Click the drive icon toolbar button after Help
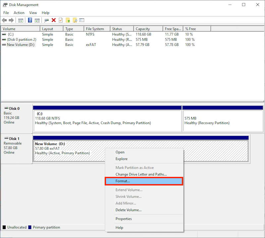This screenshot has height=238, width=265. pyautogui.click(x=47, y=20)
